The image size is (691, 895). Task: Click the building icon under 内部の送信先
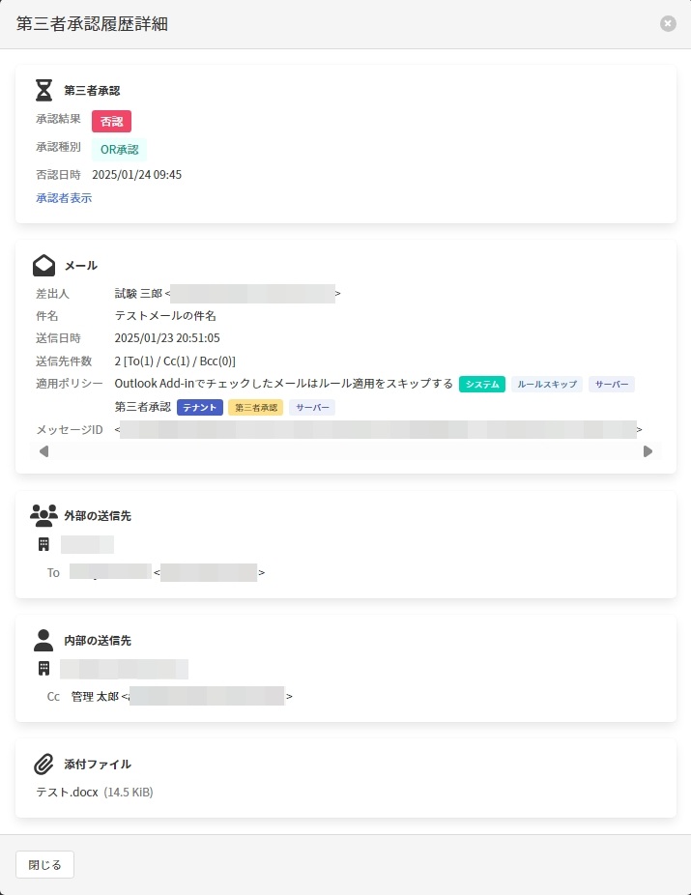tap(43, 669)
